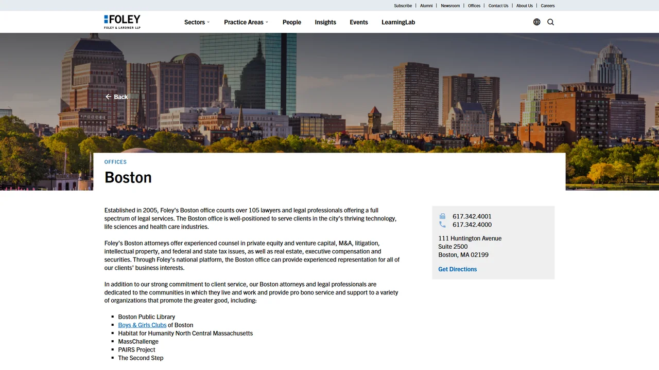Click the Suite 2500 address line
The width and height of the screenshot is (659, 370).
pyautogui.click(x=453, y=247)
